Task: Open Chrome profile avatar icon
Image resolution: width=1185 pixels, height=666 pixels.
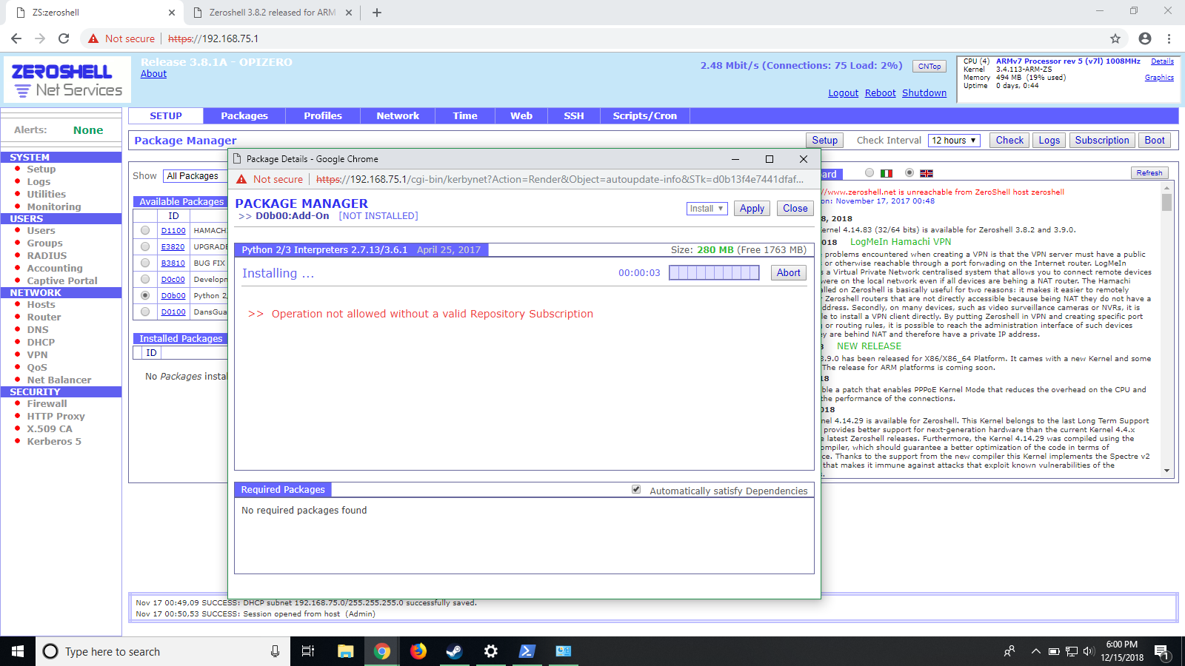Action: click(x=1145, y=38)
